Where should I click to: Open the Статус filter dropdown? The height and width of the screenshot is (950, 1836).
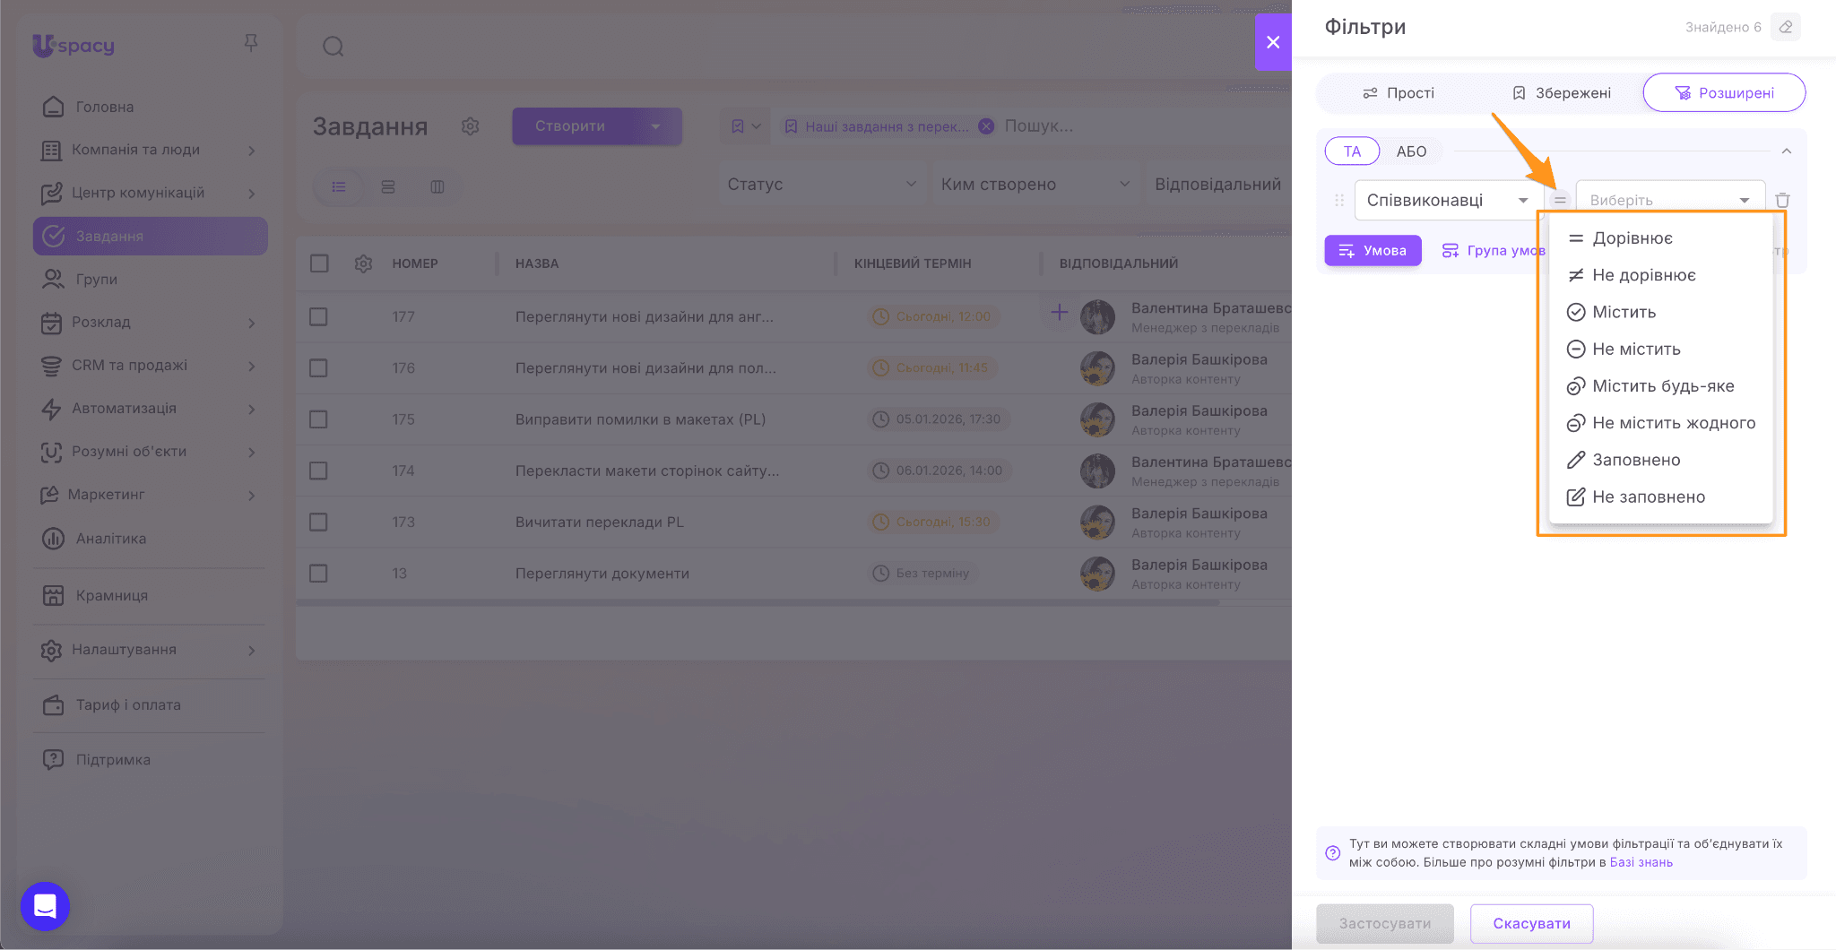tap(821, 184)
